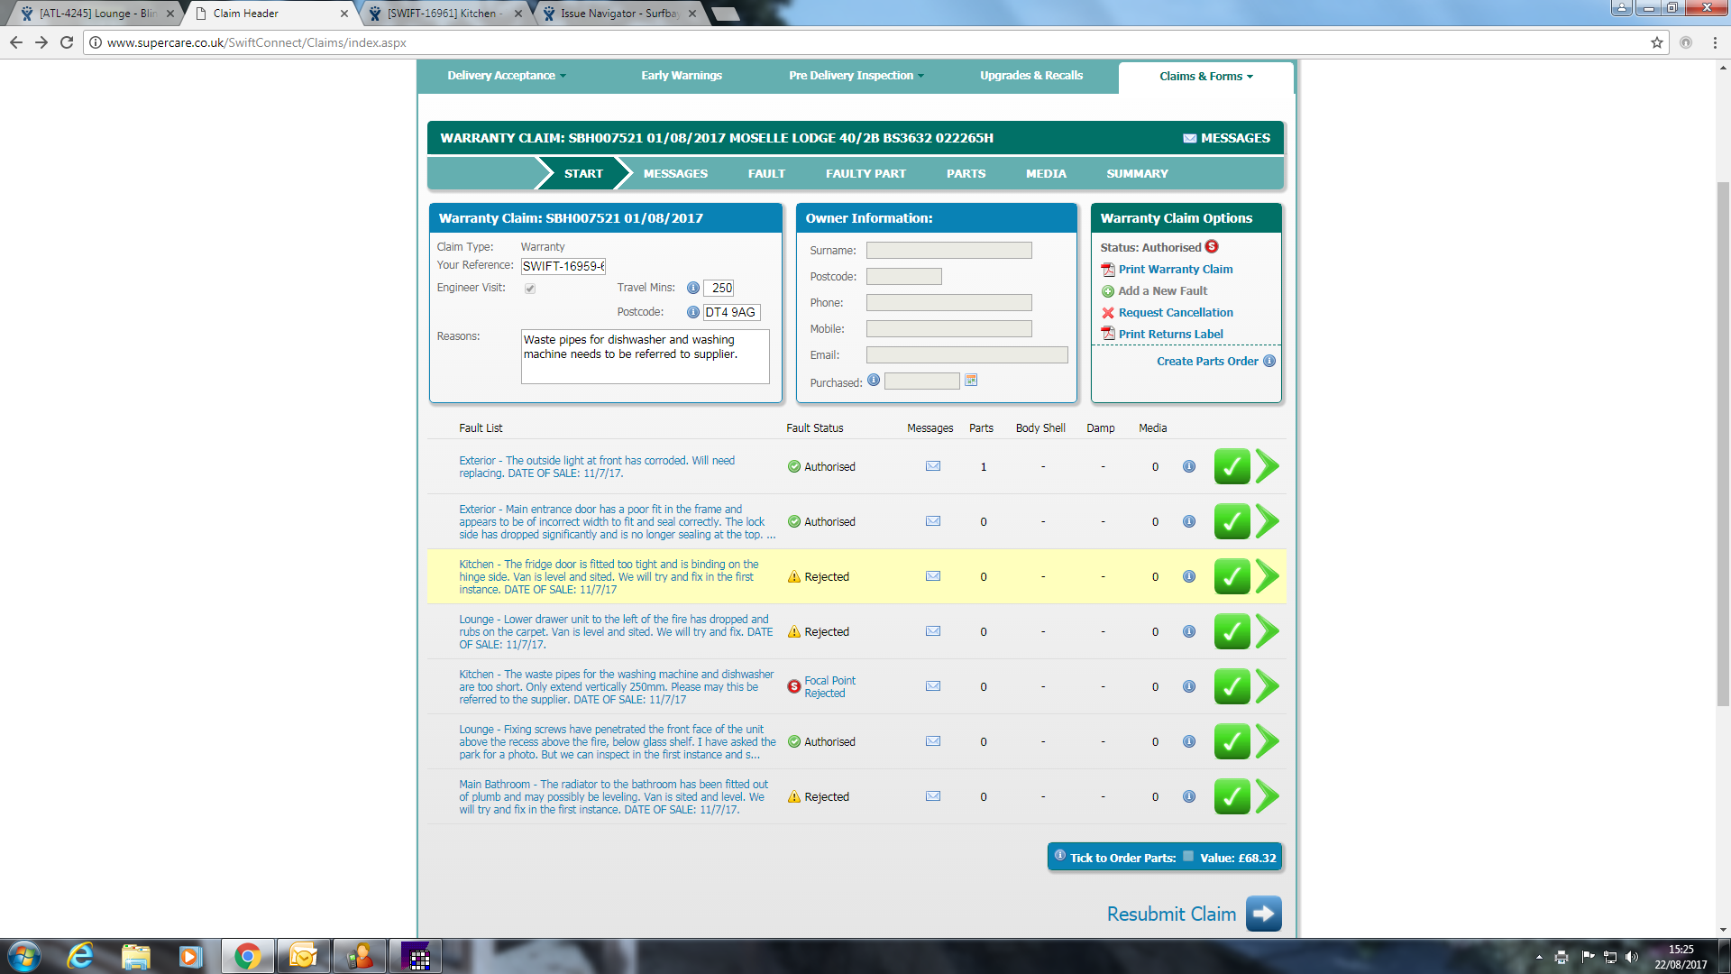Image resolution: width=1731 pixels, height=974 pixels.
Task: Click green tick for waste pipes fault
Action: coord(1231,686)
